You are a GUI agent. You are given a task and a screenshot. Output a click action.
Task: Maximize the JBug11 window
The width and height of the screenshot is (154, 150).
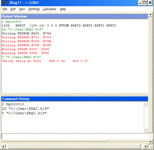pos(145,3)
